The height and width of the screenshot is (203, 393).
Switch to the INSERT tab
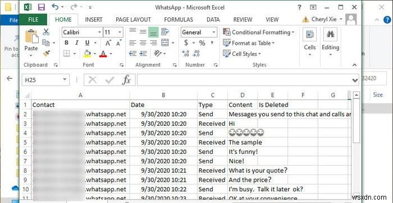[x=94, y=20]
